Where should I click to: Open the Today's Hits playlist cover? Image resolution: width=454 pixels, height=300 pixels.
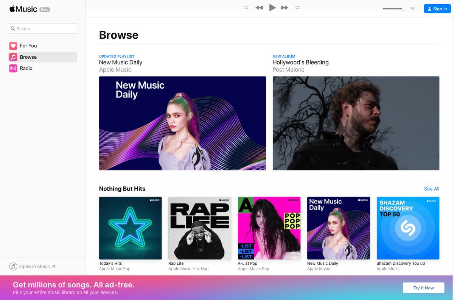tap(130, 228)
